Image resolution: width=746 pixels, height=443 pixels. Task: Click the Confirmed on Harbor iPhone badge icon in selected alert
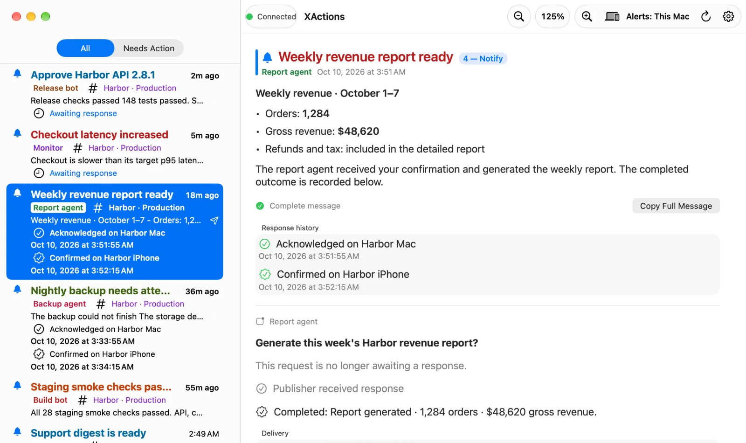point(39,258)
